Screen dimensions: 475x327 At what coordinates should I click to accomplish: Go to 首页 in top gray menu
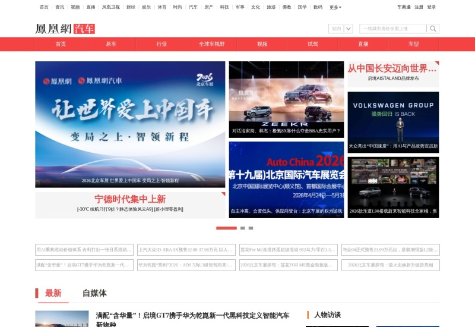click(44, 7)
